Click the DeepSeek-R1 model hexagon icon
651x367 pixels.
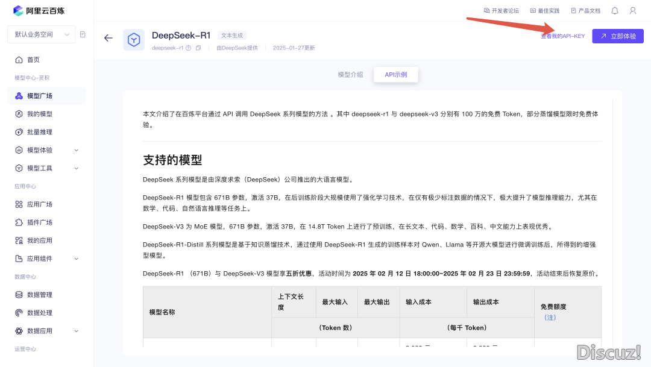click(x=134, y=40)
